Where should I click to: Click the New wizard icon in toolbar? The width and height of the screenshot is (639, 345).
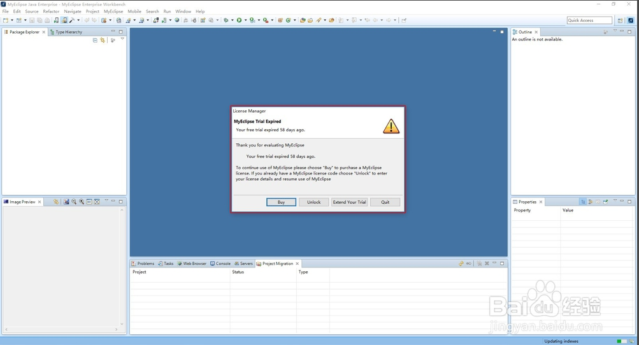click(6, 20)
